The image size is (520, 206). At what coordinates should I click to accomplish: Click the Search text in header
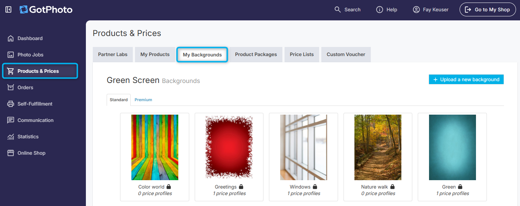coord(353,10)
